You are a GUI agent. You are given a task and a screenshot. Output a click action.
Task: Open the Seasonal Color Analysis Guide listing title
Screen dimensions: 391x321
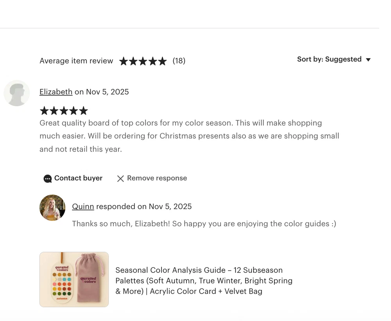(x=204, y=281)
